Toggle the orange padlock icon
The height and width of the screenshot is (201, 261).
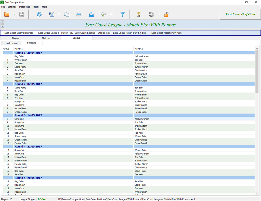pos(166,15)
